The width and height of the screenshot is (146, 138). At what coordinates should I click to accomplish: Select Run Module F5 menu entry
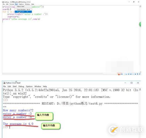pyautogui.click(x=23, y=12)
